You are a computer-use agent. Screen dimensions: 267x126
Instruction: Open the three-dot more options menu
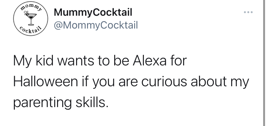point(248,12)
